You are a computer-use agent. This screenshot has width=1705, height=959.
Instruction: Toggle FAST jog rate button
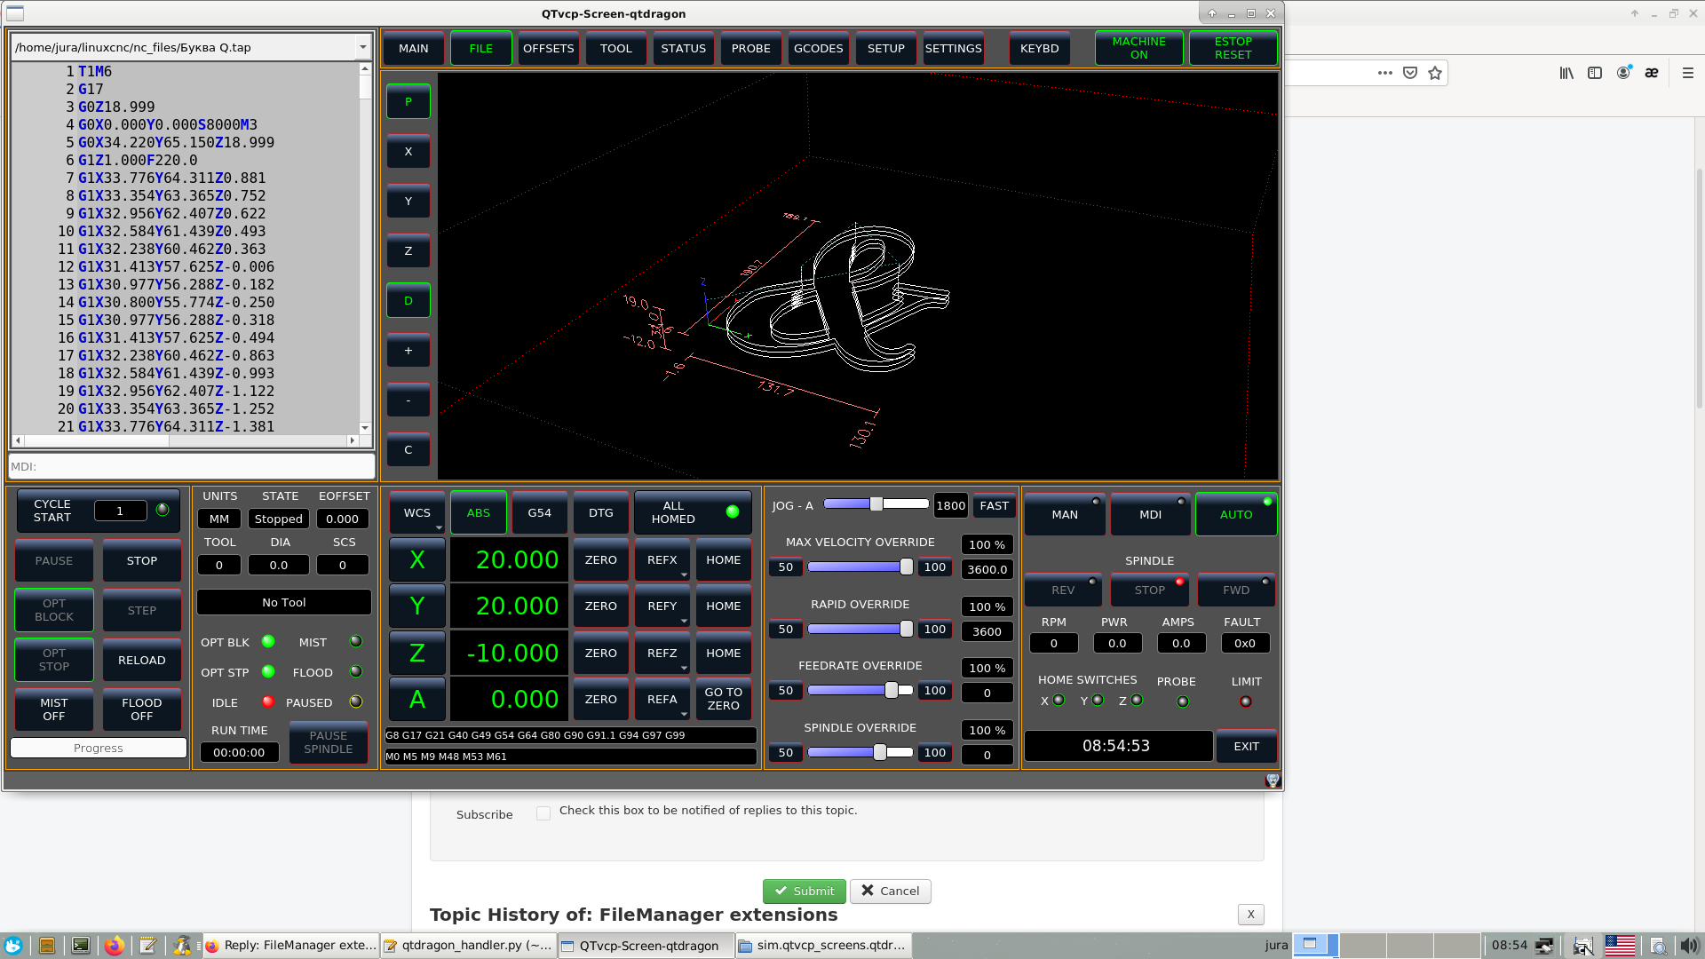click(994, 505)
